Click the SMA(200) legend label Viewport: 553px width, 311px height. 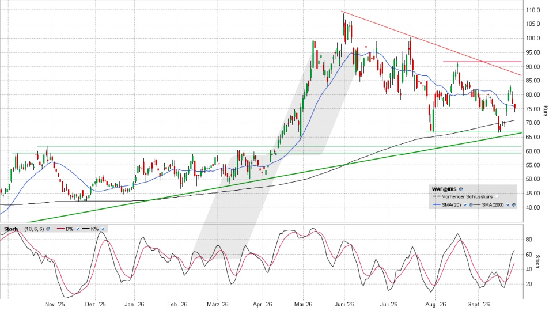pos(493,205)
